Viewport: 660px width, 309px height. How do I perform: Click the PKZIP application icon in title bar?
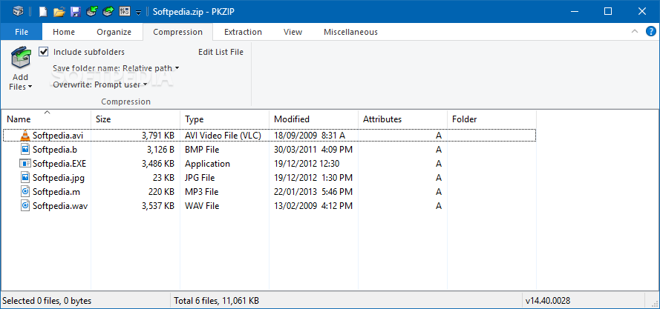pyautogui.click(x=18, y=11)
